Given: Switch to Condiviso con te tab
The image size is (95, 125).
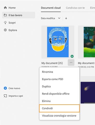Looking at the screenshot, I should pos(75,8).
